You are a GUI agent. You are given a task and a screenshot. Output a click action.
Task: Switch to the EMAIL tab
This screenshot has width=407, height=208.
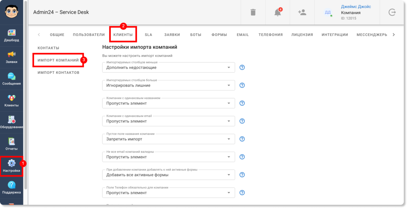click(243, 35)
